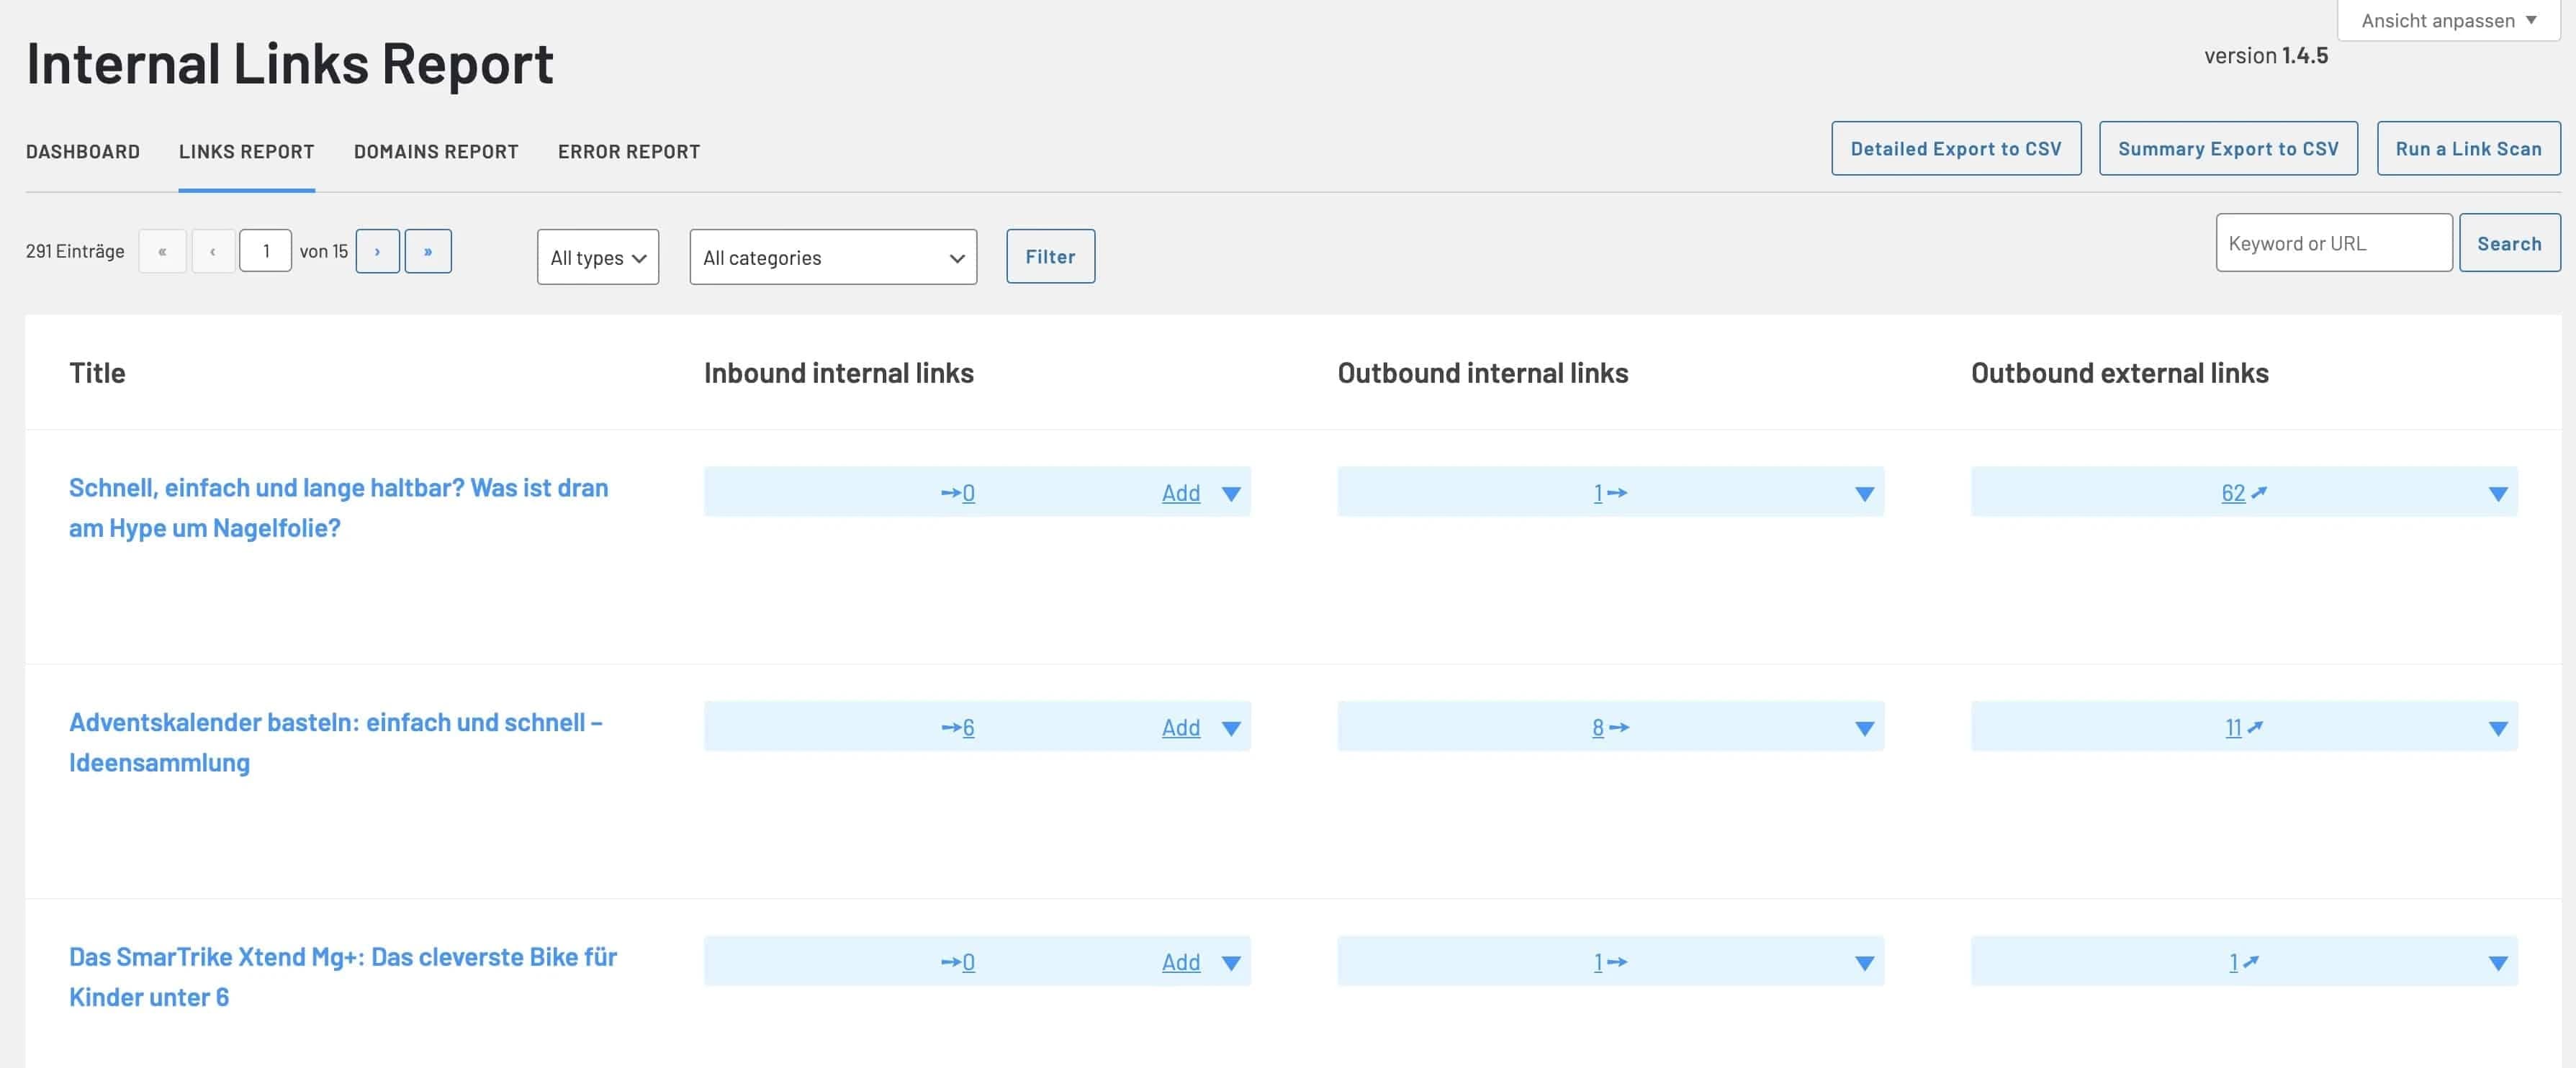View the 62 outbound external links for Nagelfolie
Viewport: 2576px width, 1068px height.
pyautogui.click(x=2235, y=492)
